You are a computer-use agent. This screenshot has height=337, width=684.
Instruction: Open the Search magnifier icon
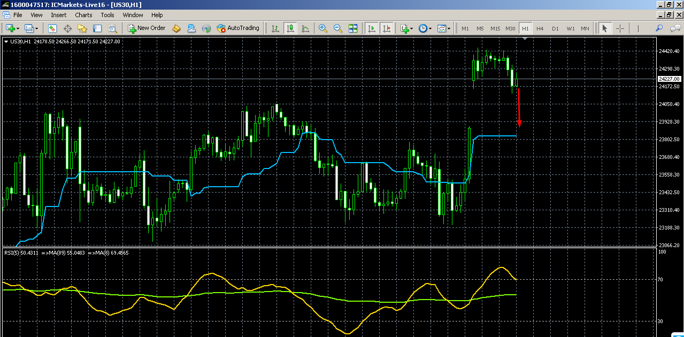tap(659, 28)
